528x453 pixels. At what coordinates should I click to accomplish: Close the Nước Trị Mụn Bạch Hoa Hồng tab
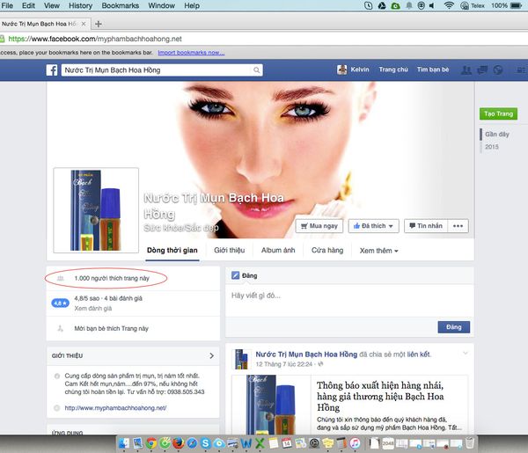[84, 24]
